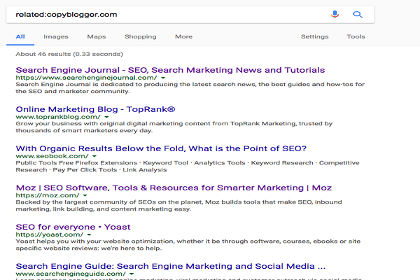
Task: Click the www.searchengineguide.com/ URL text
Action: 71,274
